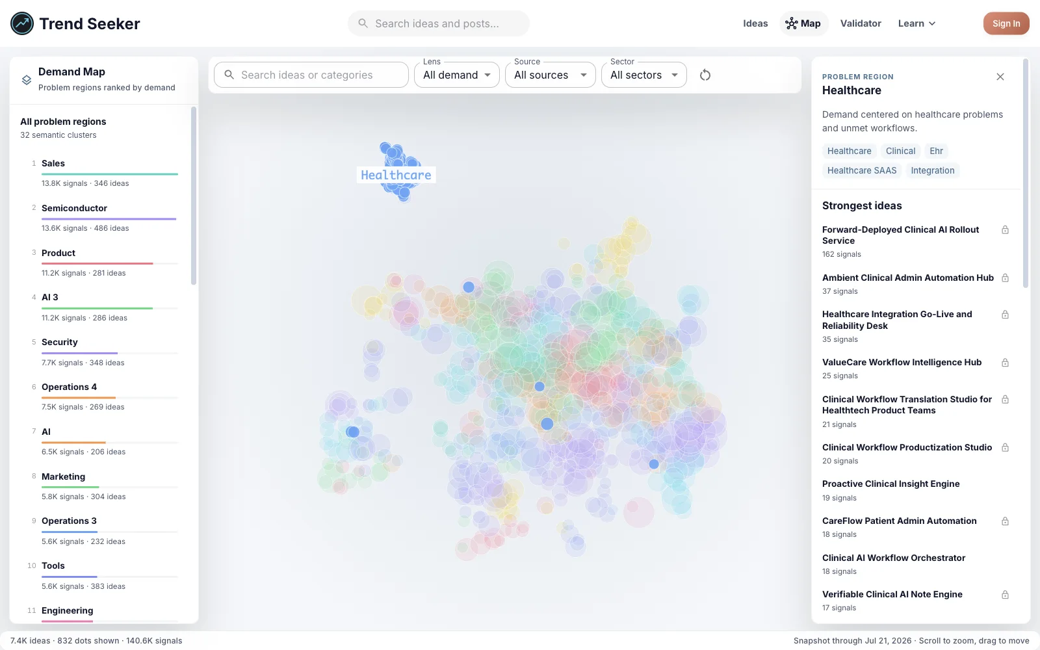Select the Semiconductor problem region
1040x650 pixels.
pos(104,218)
